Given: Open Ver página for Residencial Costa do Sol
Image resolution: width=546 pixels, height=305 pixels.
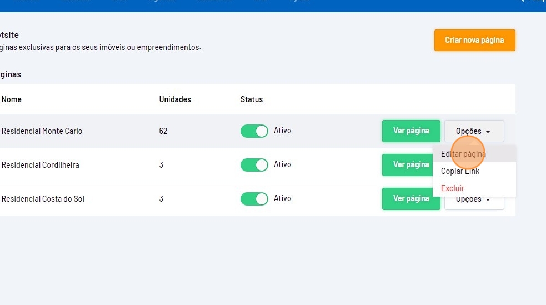Looking at the screenshot, I should pos(411,199).
